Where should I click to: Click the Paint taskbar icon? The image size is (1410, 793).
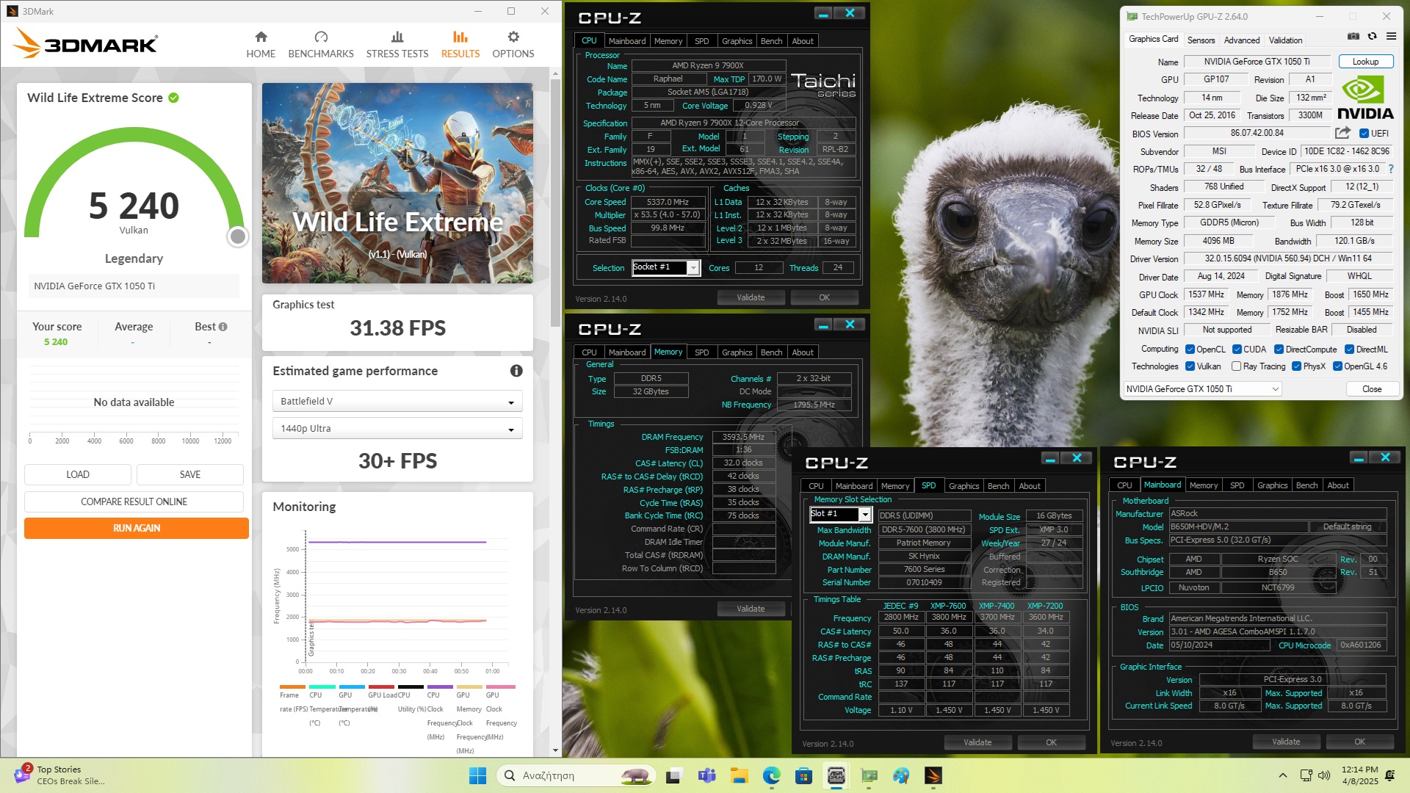[x=901, y=775]
